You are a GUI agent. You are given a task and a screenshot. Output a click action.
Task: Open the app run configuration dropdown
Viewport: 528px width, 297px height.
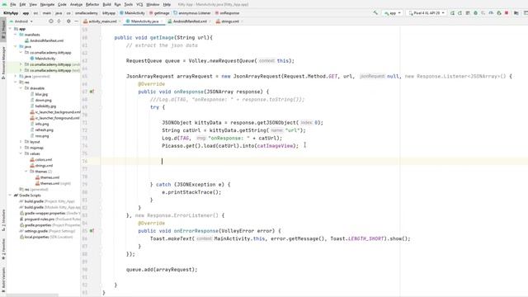393,13
